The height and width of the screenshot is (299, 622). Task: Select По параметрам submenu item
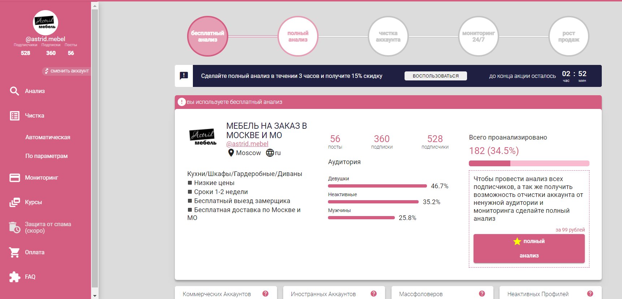pos(46,156)
